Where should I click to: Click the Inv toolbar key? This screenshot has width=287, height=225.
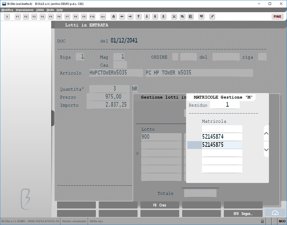[x=103, y=16]
